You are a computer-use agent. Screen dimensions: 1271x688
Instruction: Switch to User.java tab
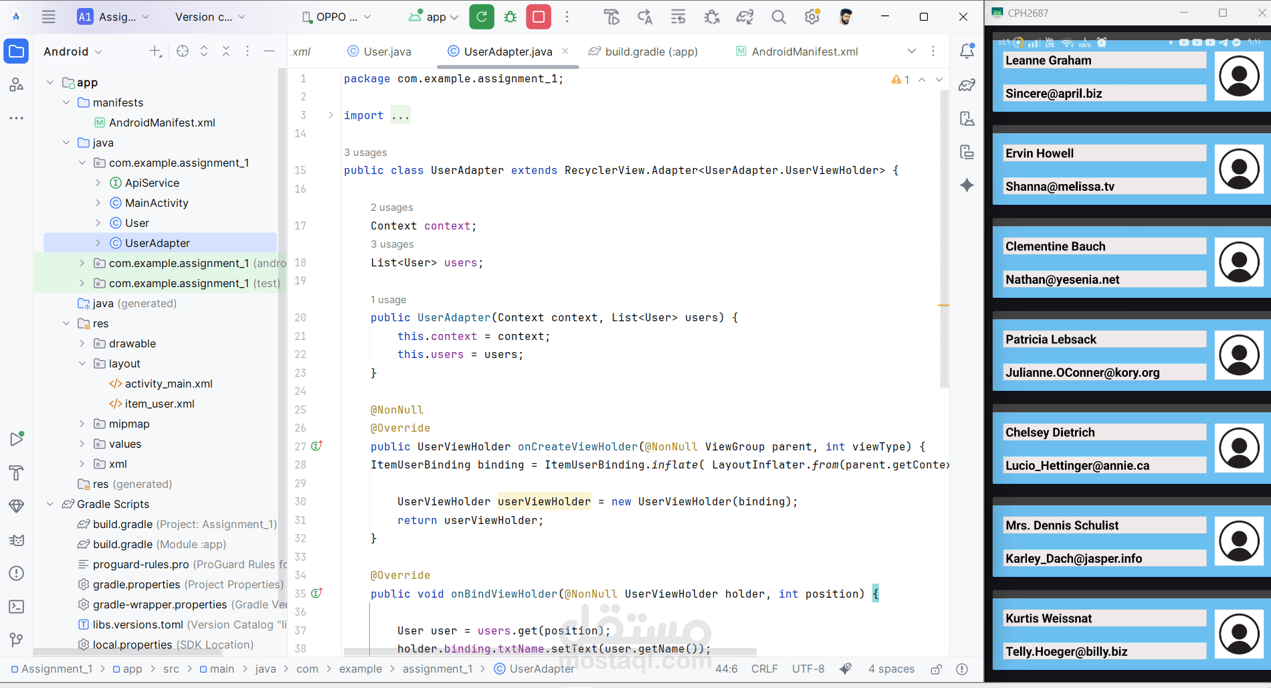click(379, 52)
